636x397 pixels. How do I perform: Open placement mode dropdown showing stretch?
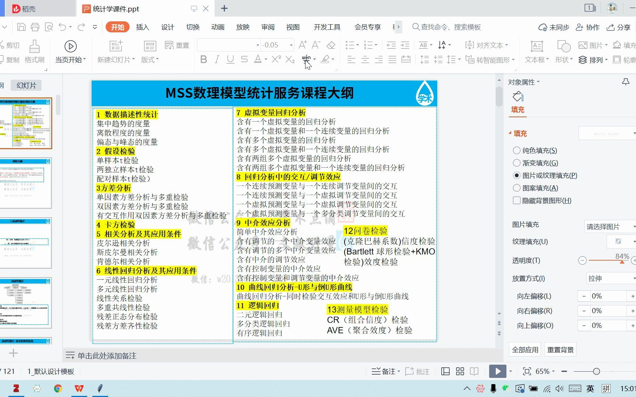[610, 278]
